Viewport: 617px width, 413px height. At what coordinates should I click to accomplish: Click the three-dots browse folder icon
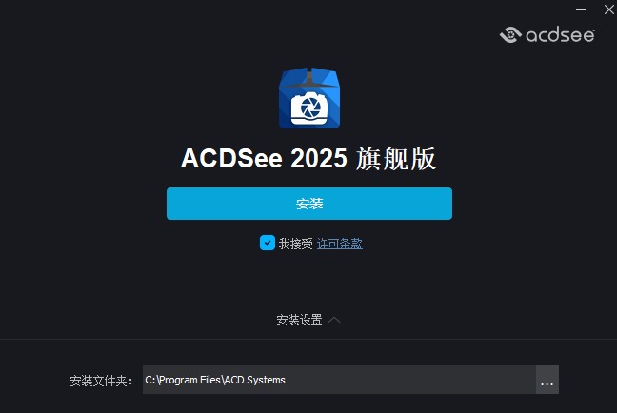[547, 380]
